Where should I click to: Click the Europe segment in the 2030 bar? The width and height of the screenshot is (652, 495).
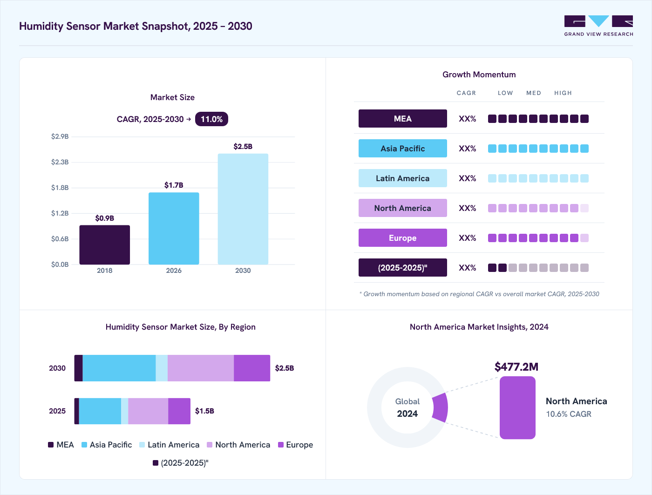[252, 368]
